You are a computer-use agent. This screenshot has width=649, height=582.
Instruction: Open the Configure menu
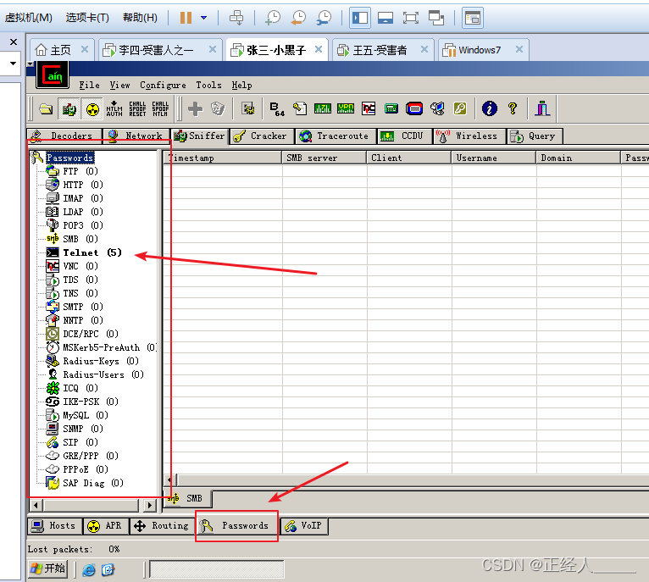click(x=163, y=85)
